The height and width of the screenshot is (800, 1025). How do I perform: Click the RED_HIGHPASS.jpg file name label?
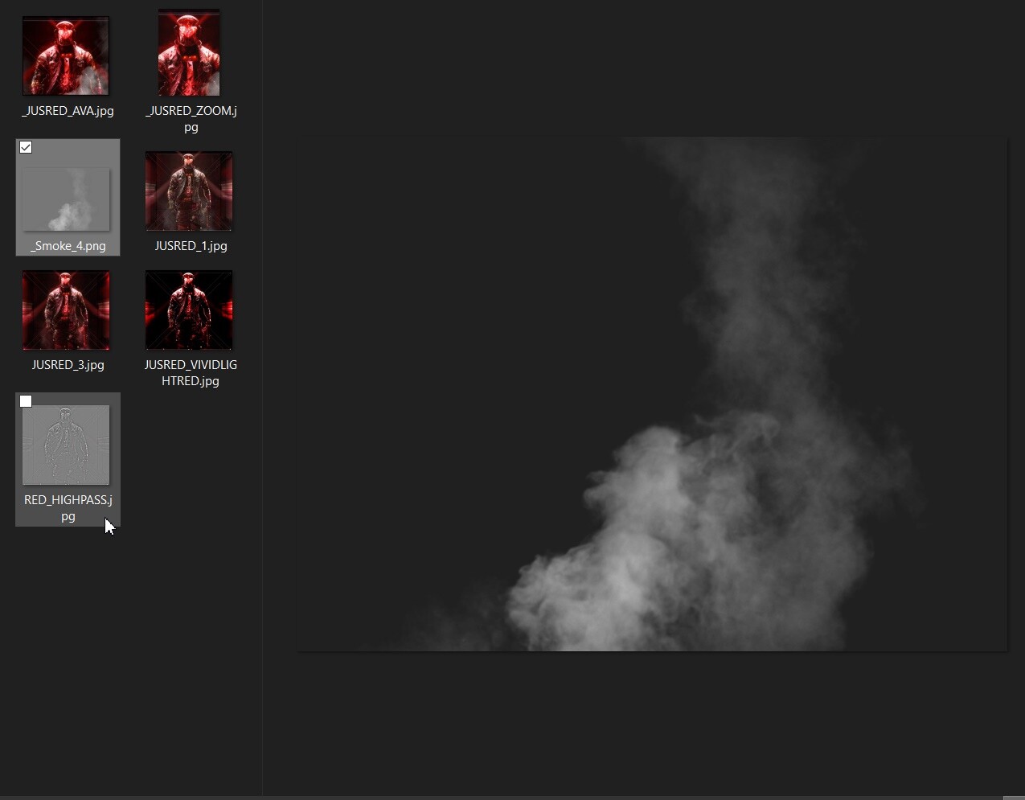point(68,508)
